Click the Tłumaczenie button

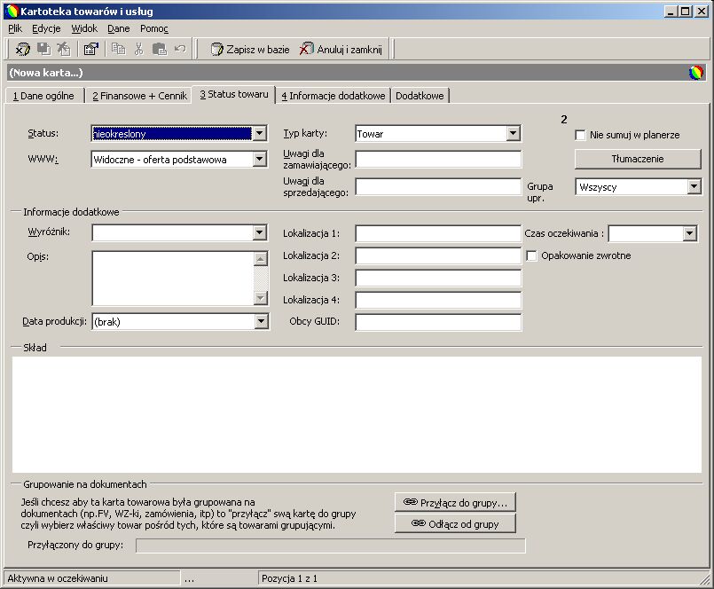pos(638,159)
